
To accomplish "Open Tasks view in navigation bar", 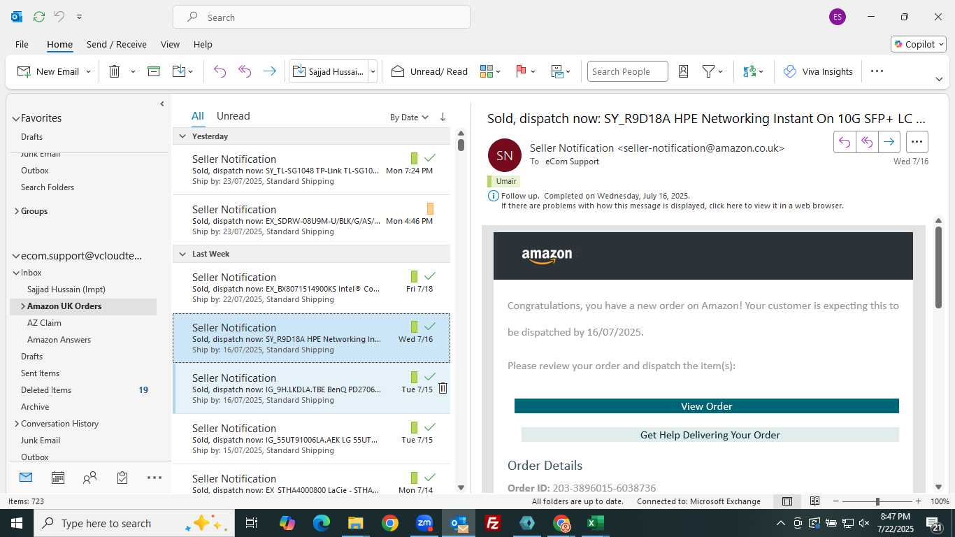I will 122,478.
